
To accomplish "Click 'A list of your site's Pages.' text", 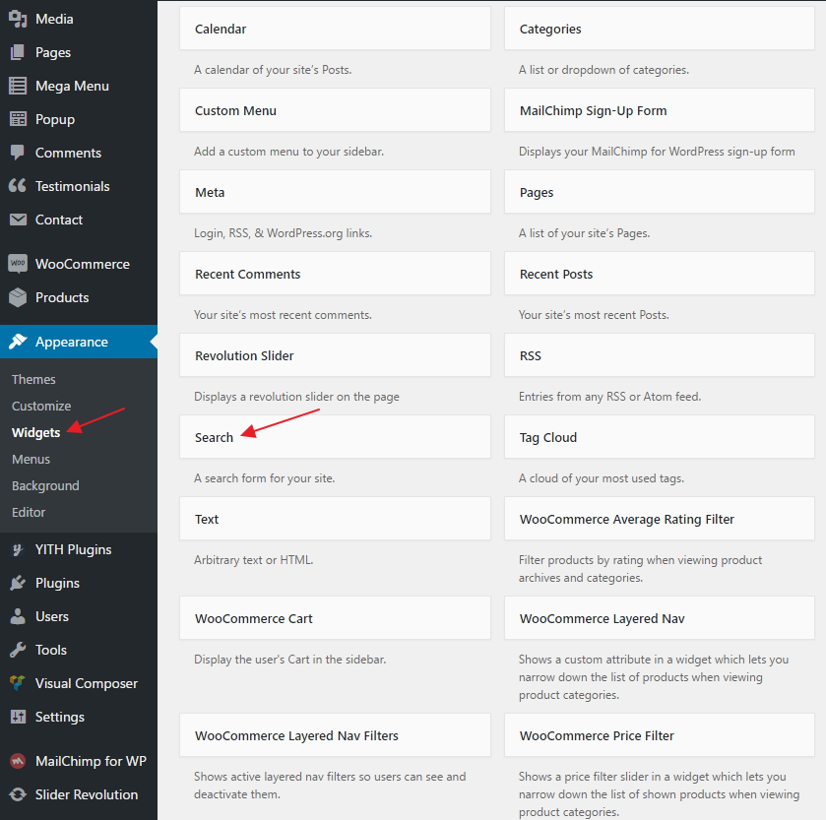I will click(x=584, y=232).
